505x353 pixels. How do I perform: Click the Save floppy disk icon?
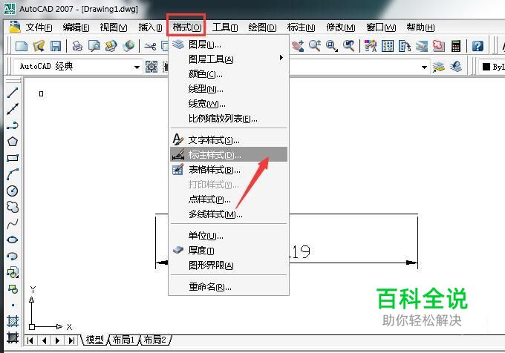[56, 46]
